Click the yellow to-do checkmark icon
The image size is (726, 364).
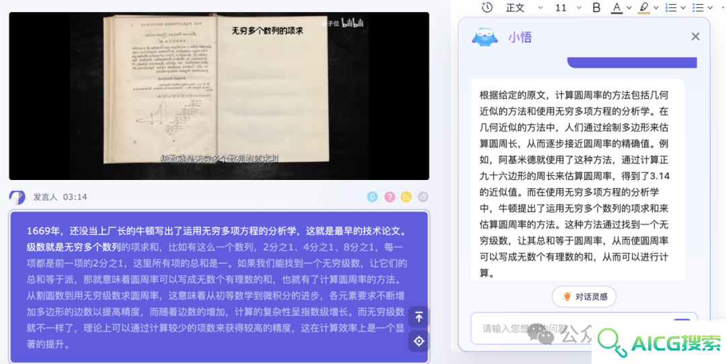tap(406, 197)
